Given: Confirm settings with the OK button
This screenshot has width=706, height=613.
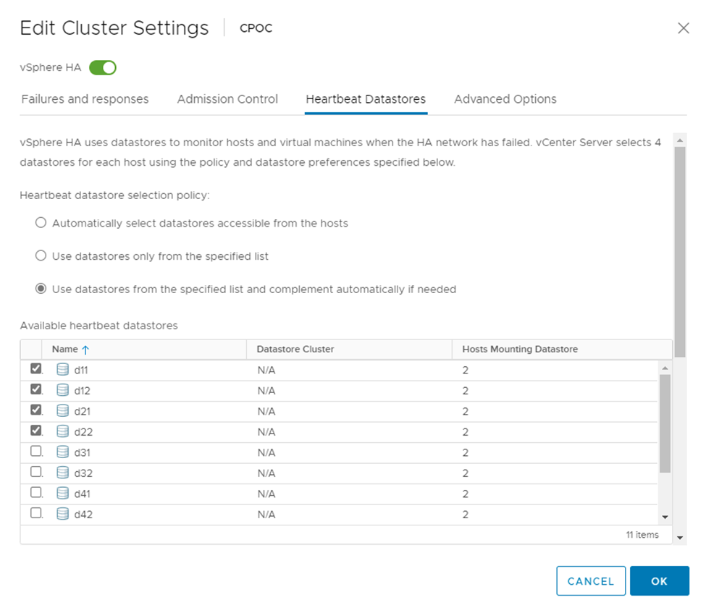Looking at the screenshot, I should click(x=659, y=581).
